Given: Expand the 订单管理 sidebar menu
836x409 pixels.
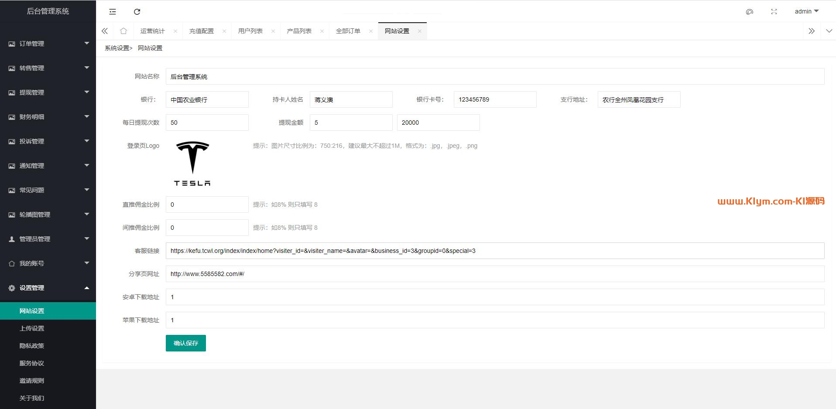Looking at the screenshot, I should (x=48, y=44).
